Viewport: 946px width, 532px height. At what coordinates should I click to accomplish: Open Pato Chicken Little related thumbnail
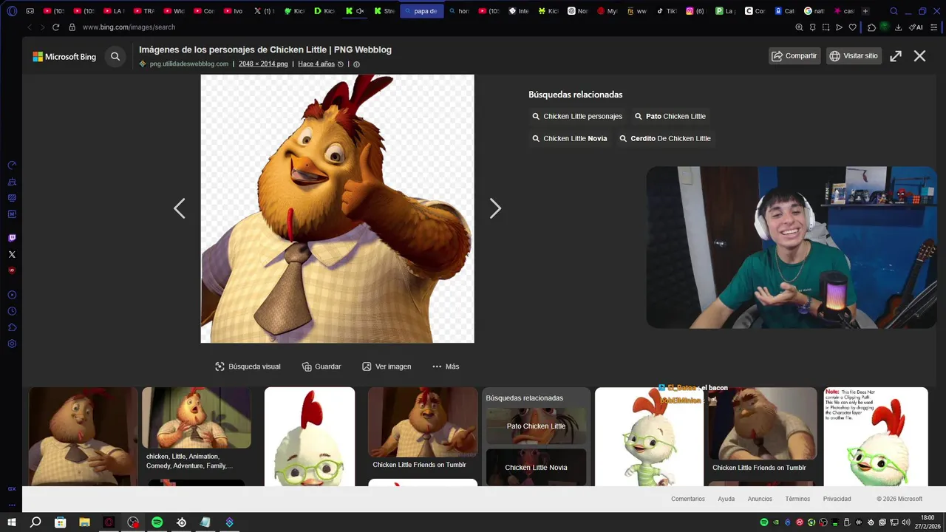click(536, 426)
